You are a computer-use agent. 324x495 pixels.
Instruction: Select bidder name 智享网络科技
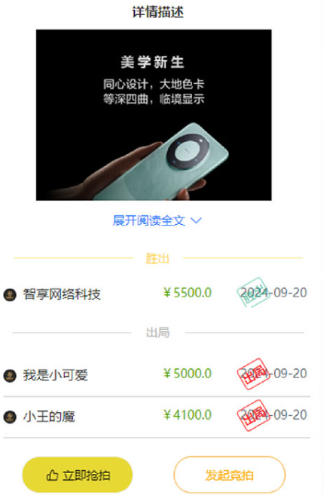62,294
